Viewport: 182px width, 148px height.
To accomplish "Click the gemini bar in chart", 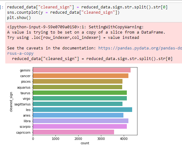I will tap(82, 70).
